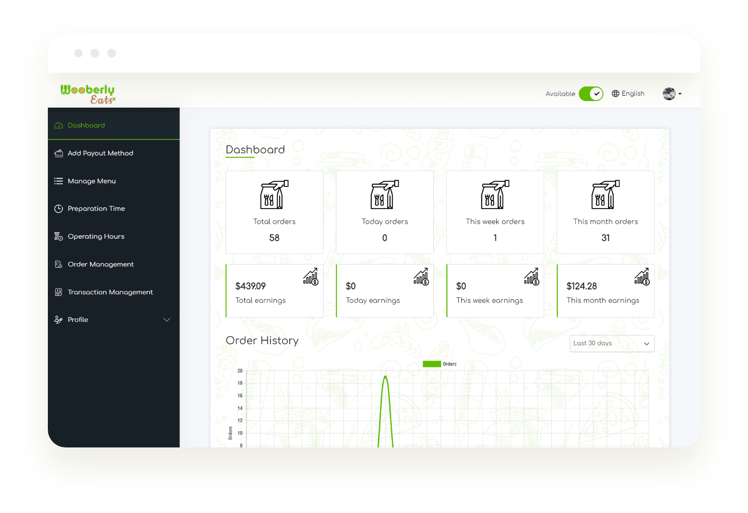Screen dimensions: 748x513
Task: Click the Dashboard page heading
Action: [x=255, y=150]
